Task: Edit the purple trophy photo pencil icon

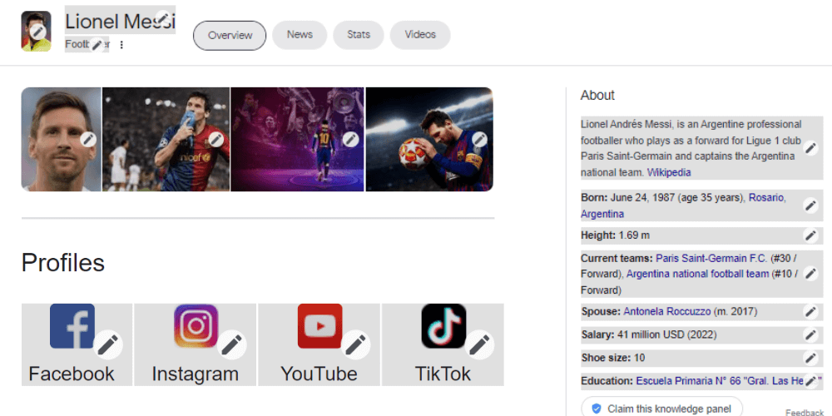Action: [350, 140]
